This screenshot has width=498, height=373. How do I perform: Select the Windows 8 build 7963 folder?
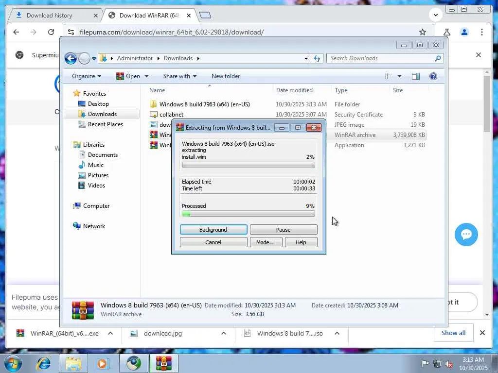pos(205,104)
